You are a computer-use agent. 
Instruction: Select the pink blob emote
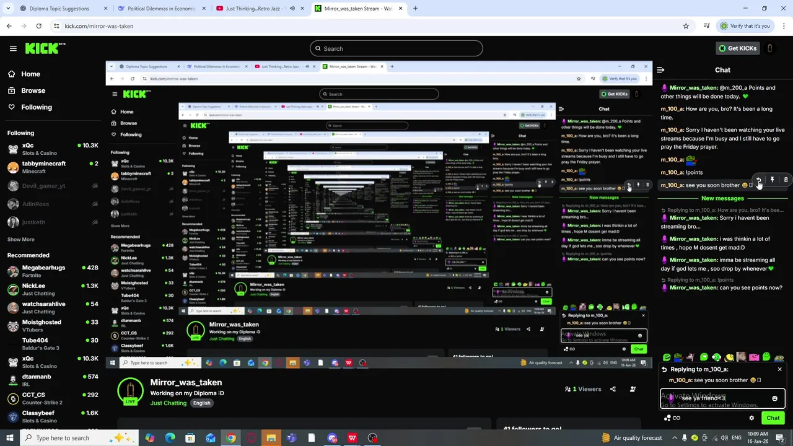pyautogui.click(x=754, y=357)
